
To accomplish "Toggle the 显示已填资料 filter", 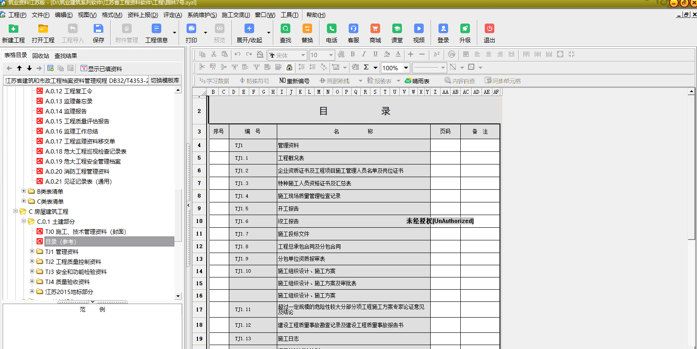I will point(101,68).
